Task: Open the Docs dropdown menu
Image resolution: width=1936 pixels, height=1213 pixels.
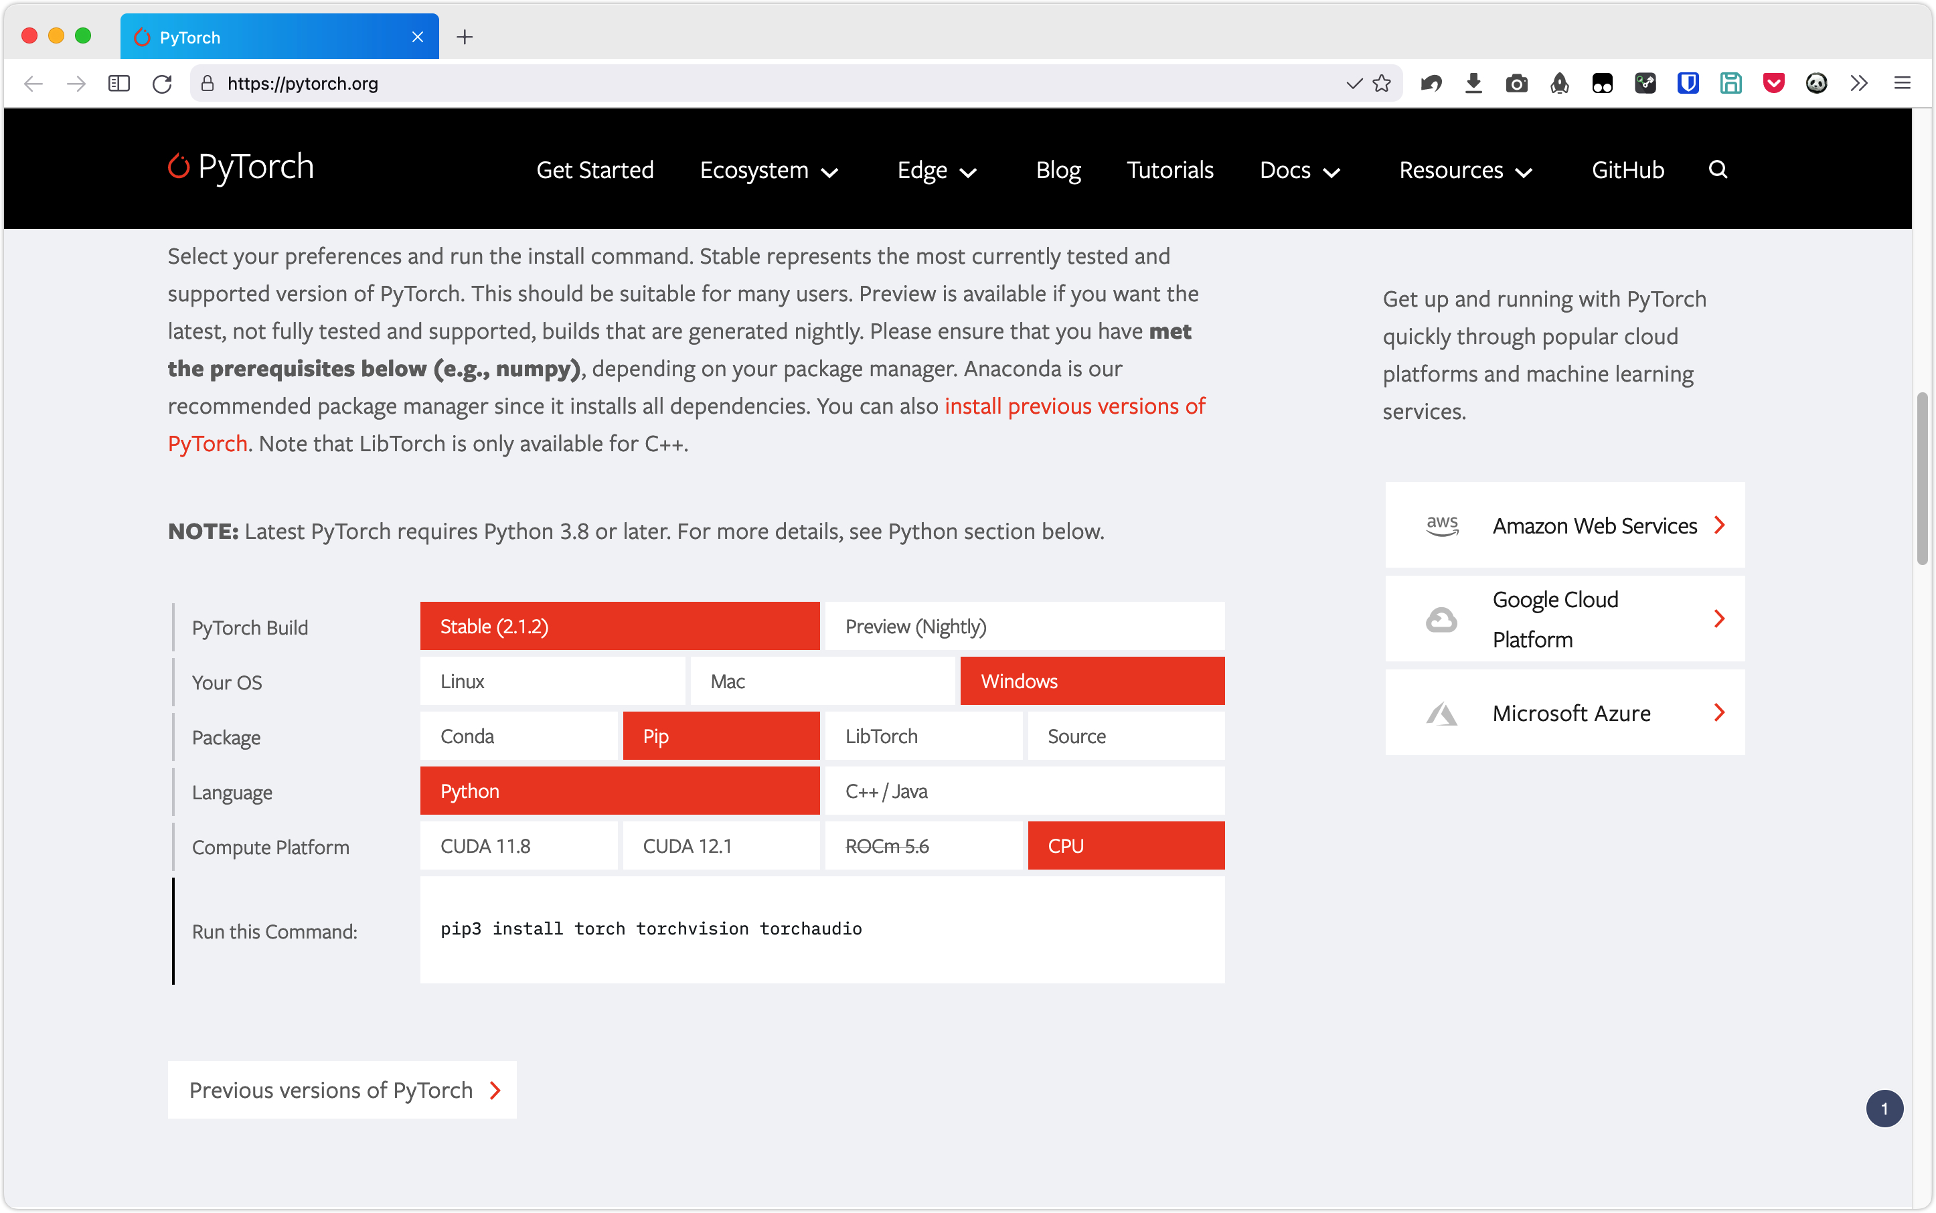Action: 1297,169
